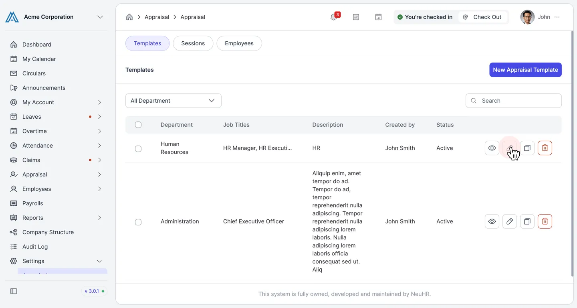The height and width of the screenshot is (308, 577).
Task: Expand the Appraisal sidebar submenu chevron
Action: coord(99,174)
